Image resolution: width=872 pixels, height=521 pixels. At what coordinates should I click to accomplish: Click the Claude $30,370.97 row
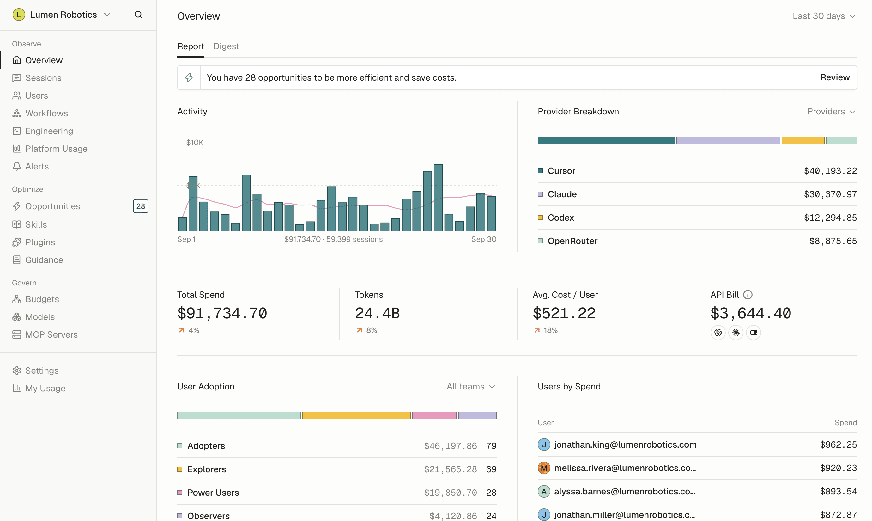tap(697, 194)
